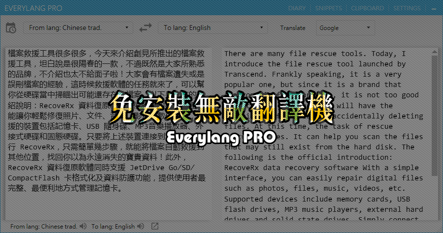443x233 pixels.
Task: Open the Google translation service dropdown
Action: coord(345,28)
